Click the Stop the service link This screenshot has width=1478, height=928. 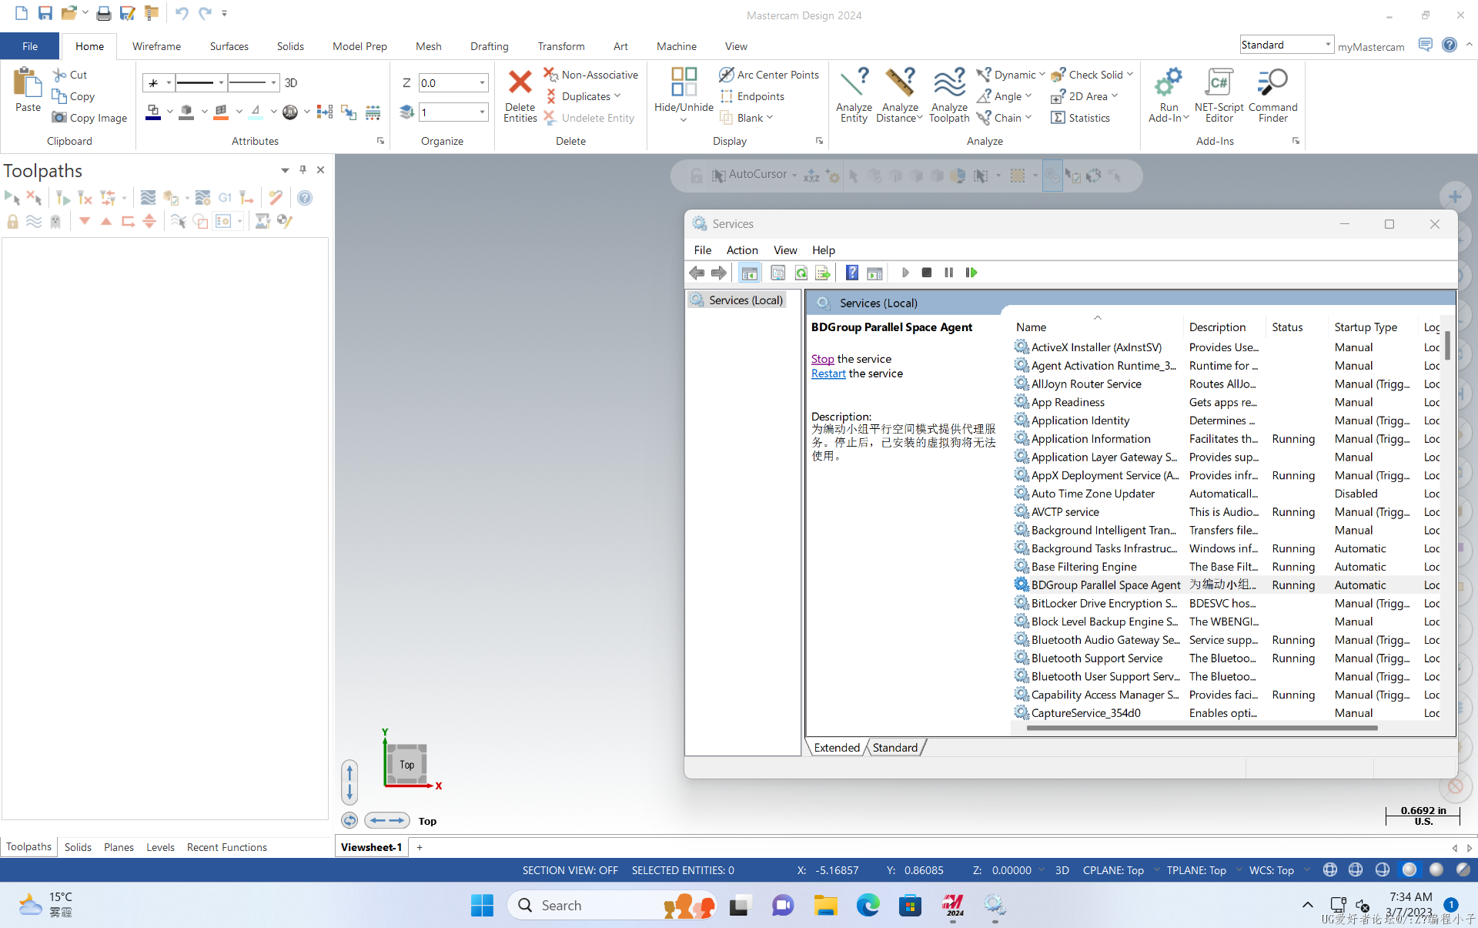pyautogui.click(x=822, y=359)
